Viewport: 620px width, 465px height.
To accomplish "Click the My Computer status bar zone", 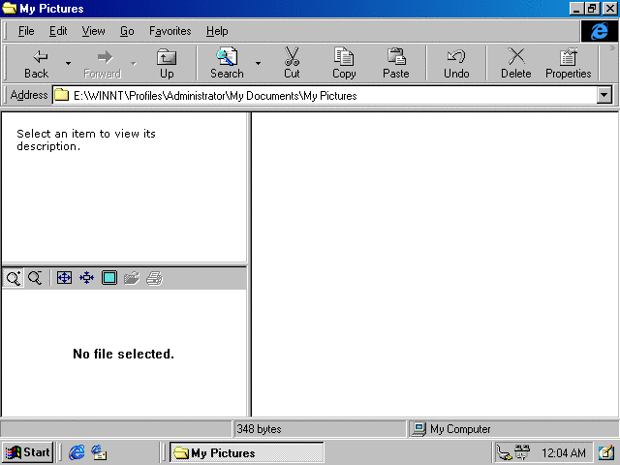I will tap(513, 429).
